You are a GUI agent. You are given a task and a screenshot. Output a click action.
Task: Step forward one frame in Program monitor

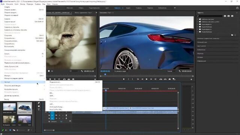151,79
